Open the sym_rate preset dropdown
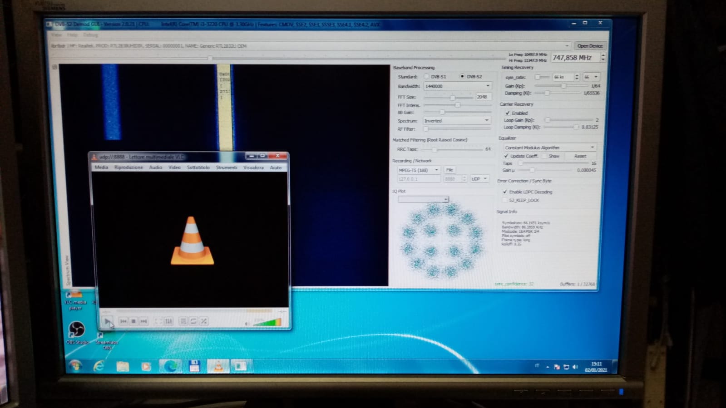726x408 pixels. pyautogui.click(x=591, y=77)
